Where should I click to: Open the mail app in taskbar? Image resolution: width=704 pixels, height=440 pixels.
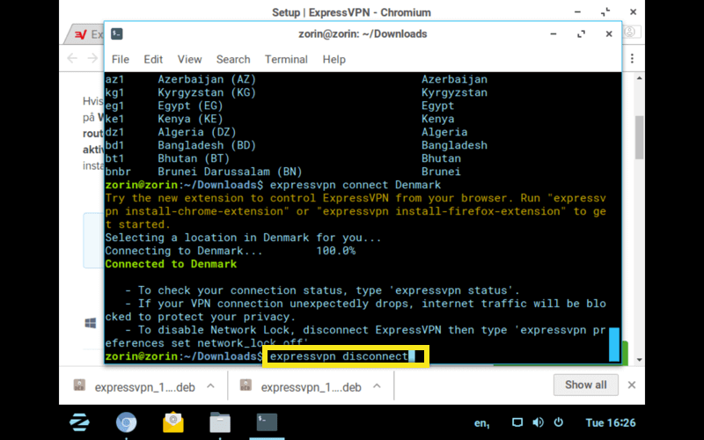coord(173,422)
